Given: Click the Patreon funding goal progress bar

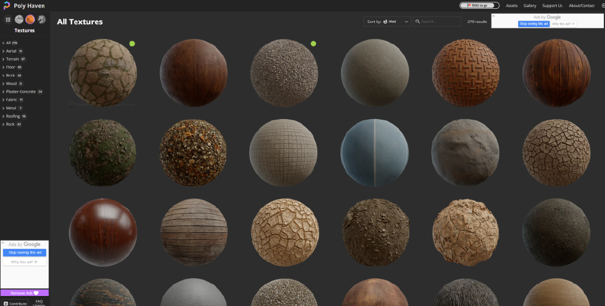Looking at the screenshot, I should (479, 5).
